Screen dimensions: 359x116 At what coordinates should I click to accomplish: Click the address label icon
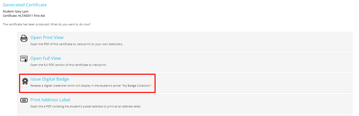24,100
